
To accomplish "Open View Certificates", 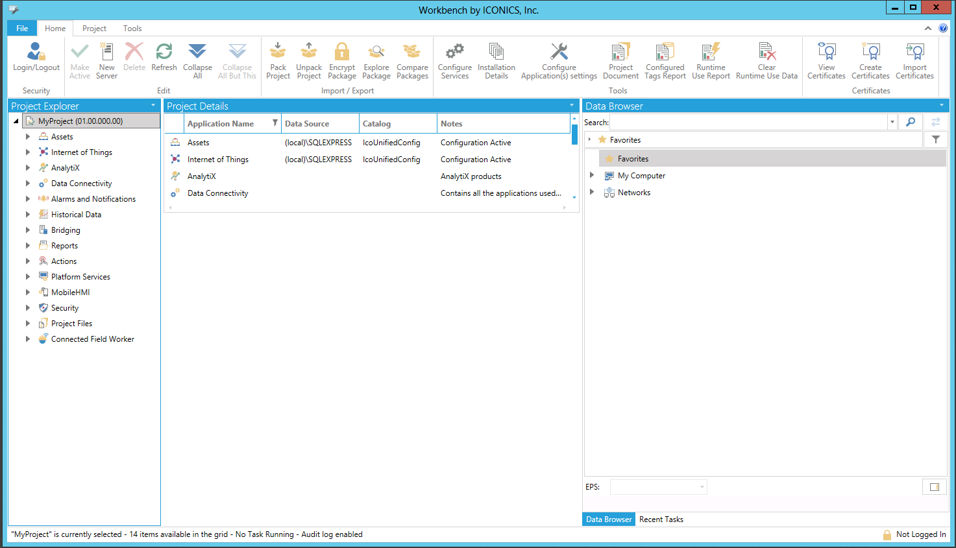I will point(826,53).
